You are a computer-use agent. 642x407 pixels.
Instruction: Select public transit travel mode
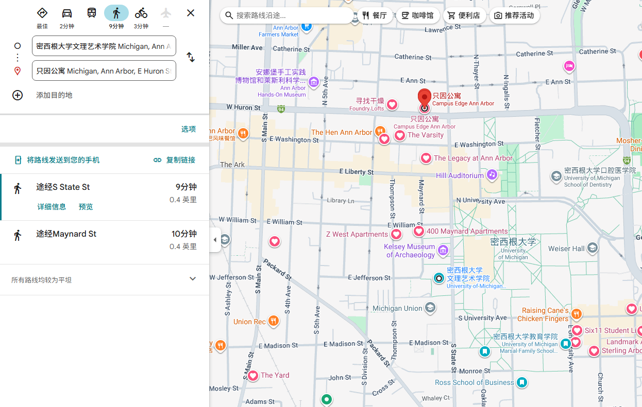[92, 13]
